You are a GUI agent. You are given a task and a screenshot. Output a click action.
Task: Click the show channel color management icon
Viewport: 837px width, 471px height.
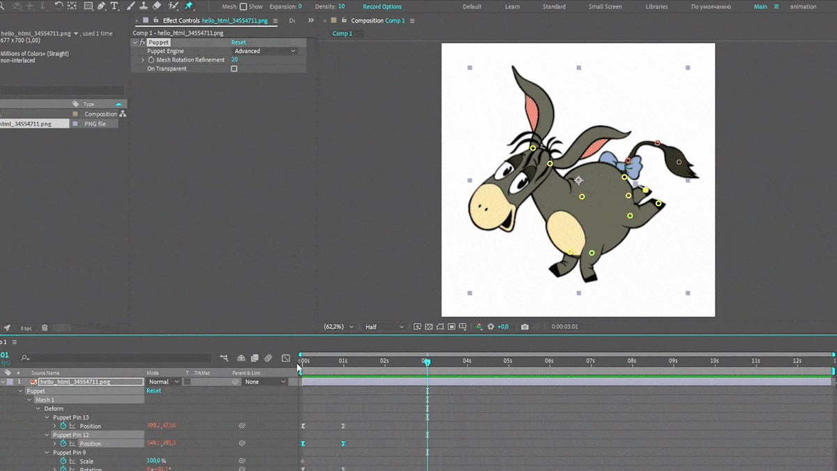coord(479,327)
